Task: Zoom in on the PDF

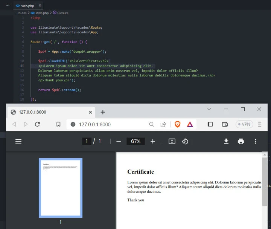Action: (x=153, y=141)
